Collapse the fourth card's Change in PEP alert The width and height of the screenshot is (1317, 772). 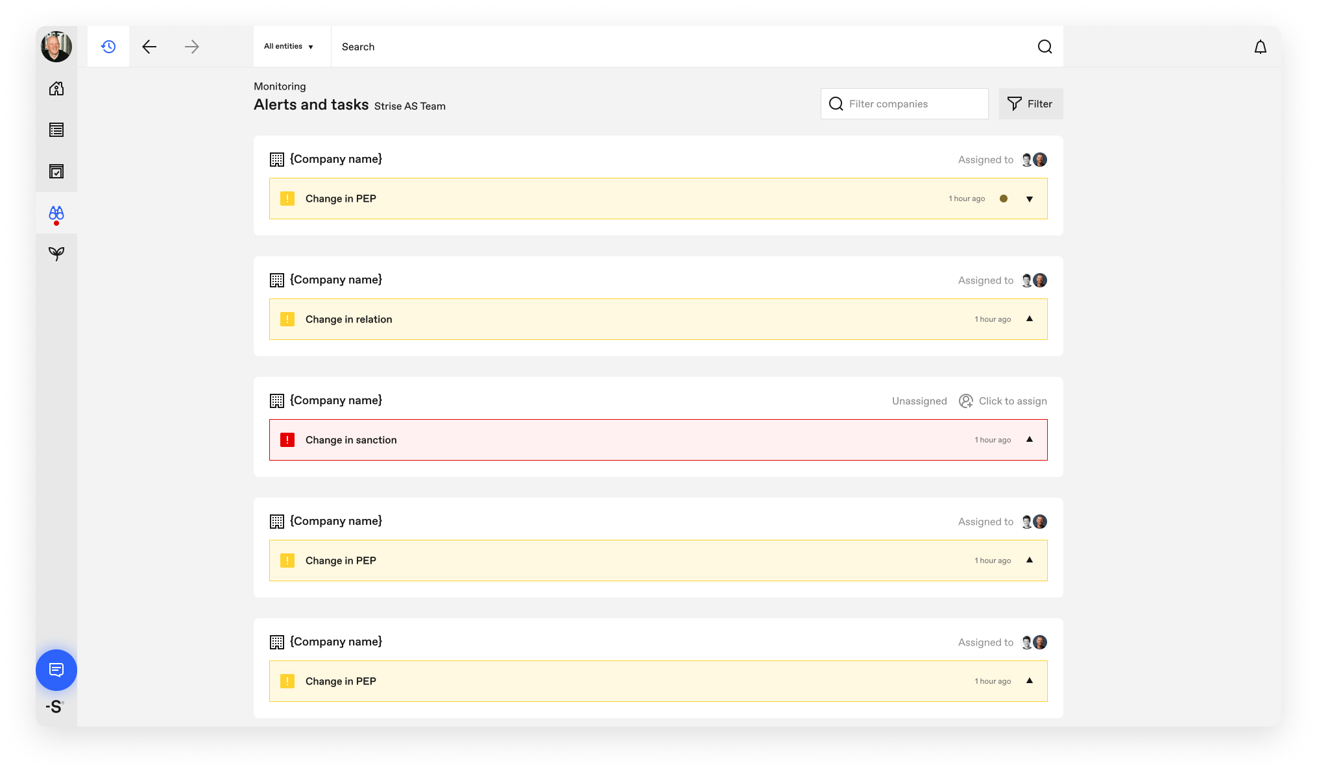(1030, 560)
